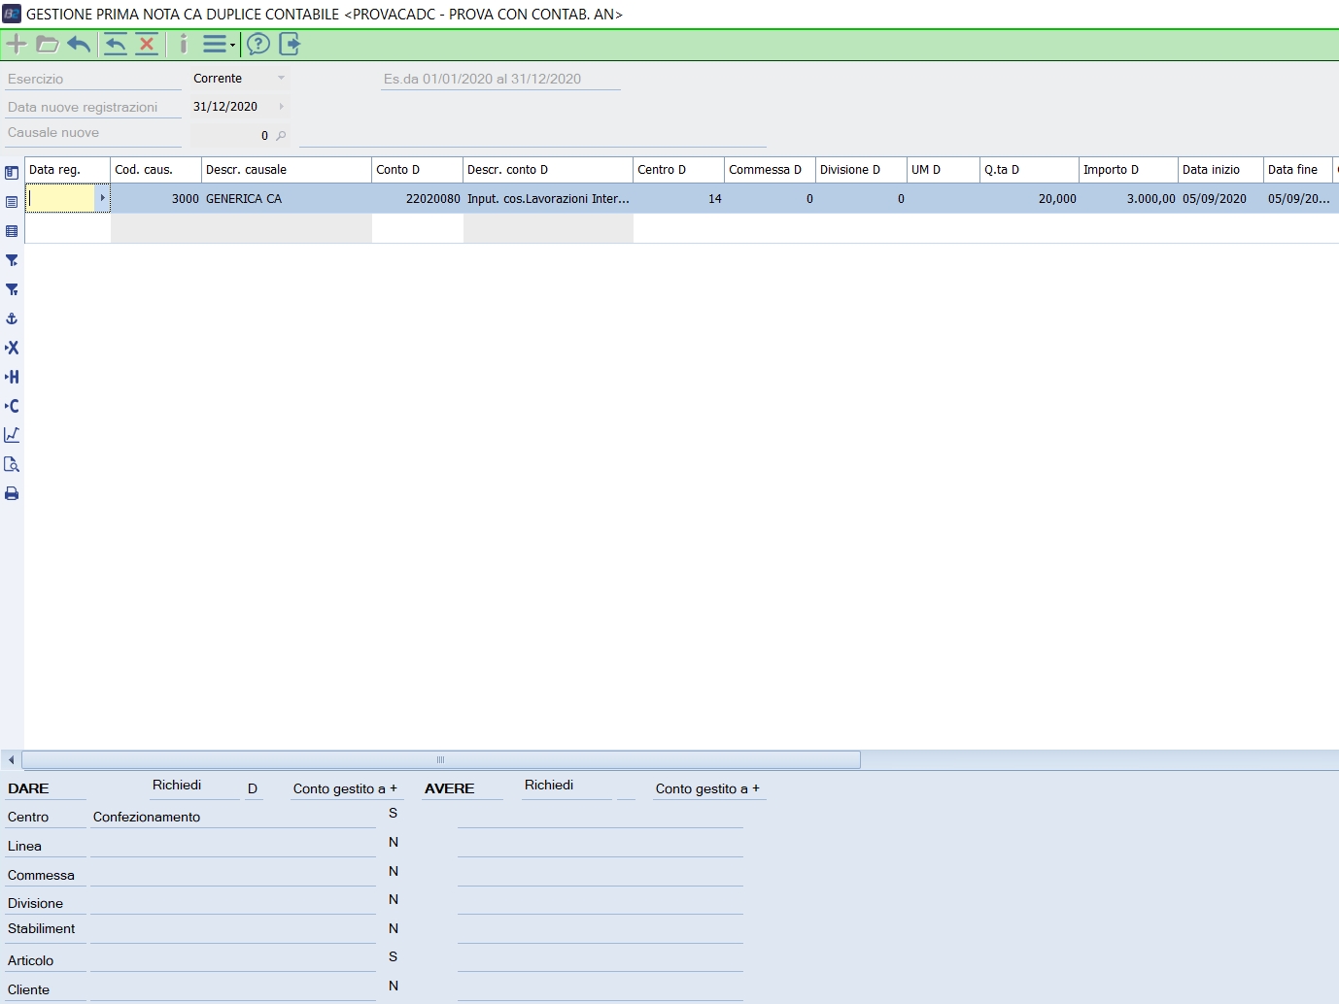
Task: Click the blue undo arrow in toolbar
Action: (x=79, y=44)
